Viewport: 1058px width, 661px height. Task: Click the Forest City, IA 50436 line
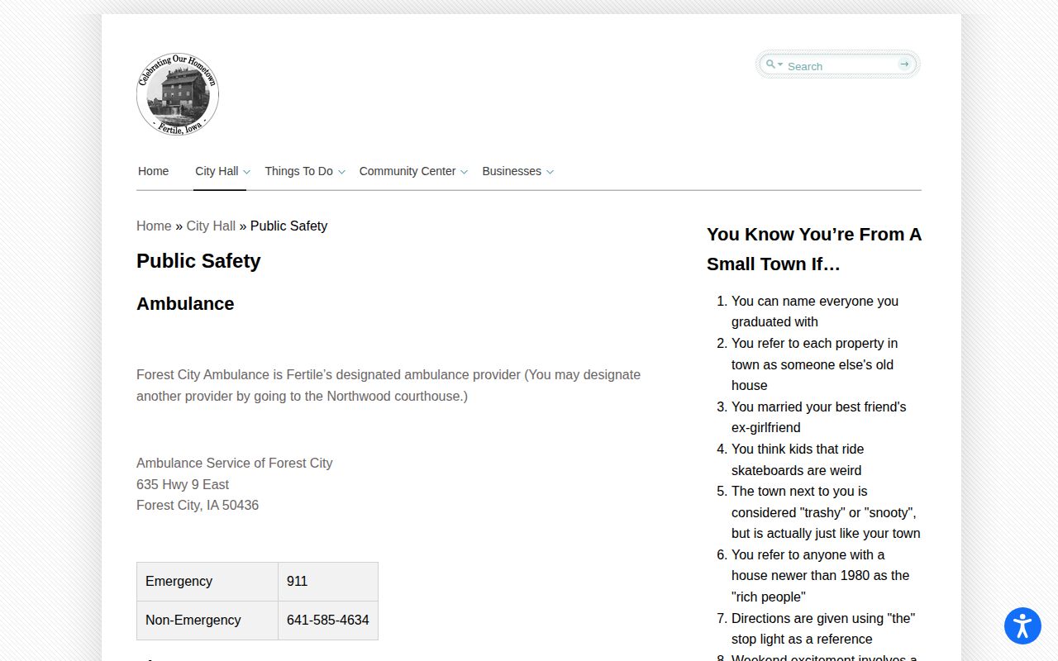pyautogui.click(x=198, y=506)
